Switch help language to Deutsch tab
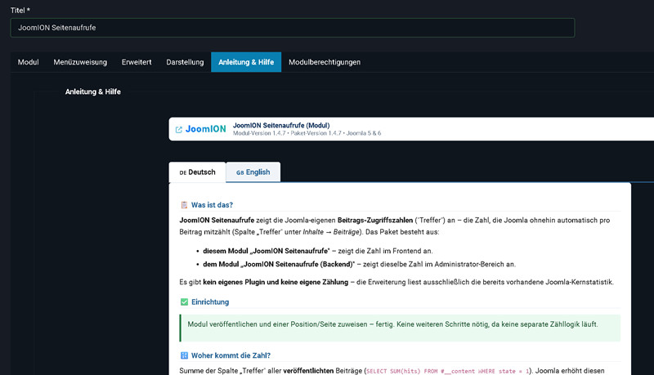Screen dimensions: 654x375 (x=197, y=172)
